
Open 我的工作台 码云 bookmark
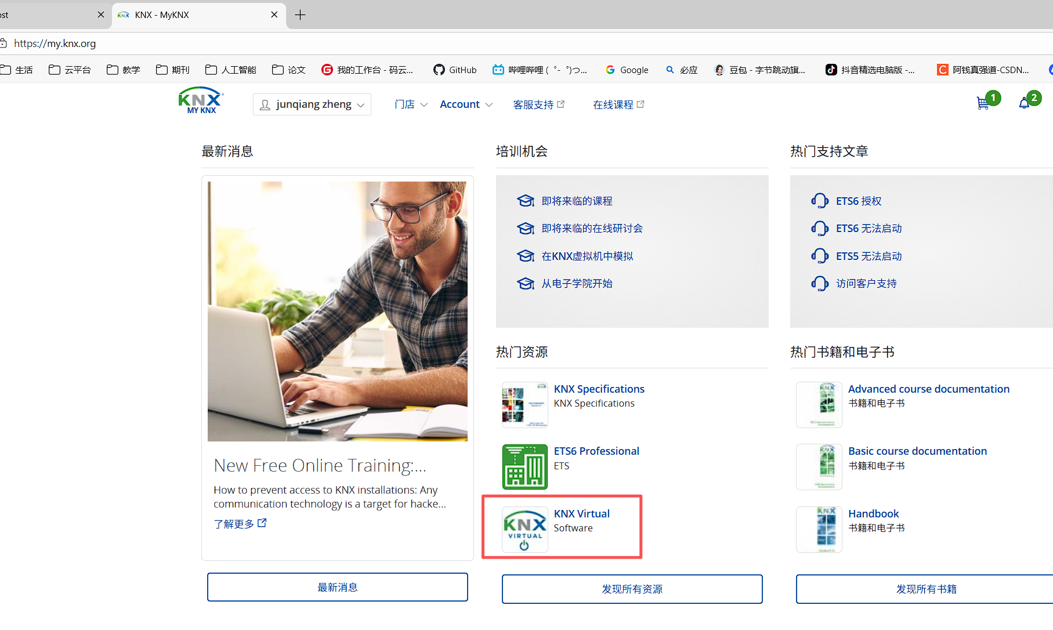[367, 70]
